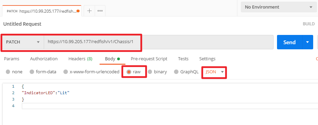The height and width of the screenshot is (125, 318).
Task: Select the none body type
Action: [14, 72]
